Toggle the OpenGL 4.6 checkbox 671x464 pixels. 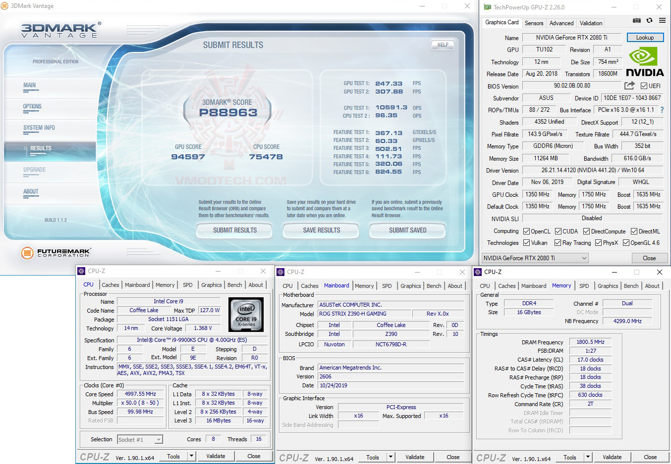pyautogui.click(x=626, y=242)
